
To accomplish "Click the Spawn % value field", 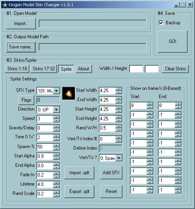I will point(45,147).
